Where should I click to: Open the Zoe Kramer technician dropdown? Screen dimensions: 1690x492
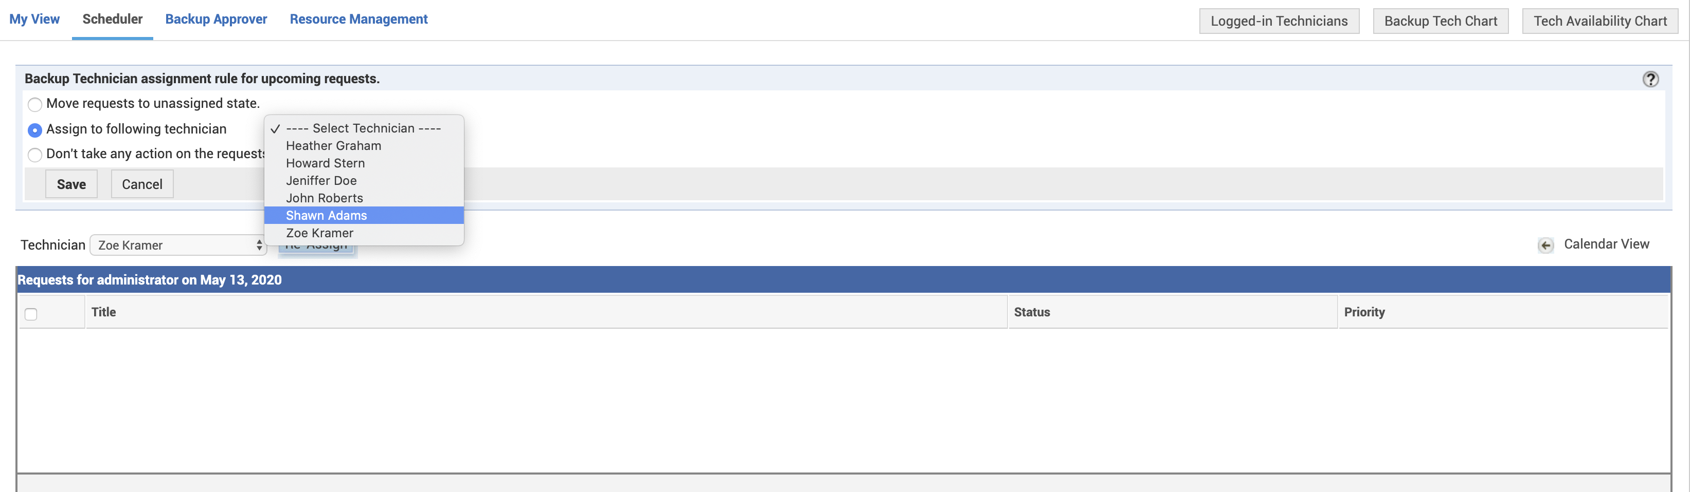point(178,245)
